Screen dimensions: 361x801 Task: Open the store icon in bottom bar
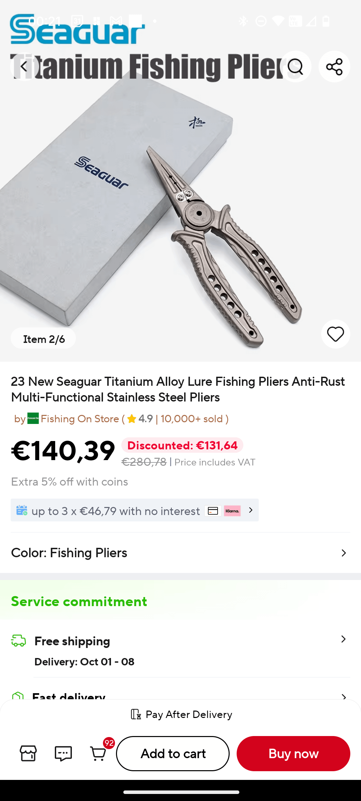pyautogui.click(x=28, y=753)
